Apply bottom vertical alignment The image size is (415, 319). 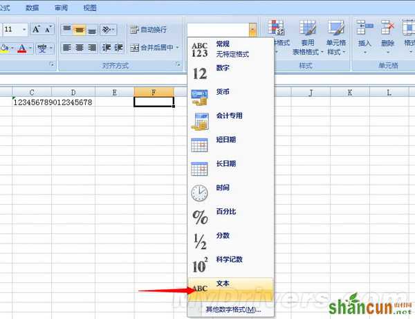92,30
